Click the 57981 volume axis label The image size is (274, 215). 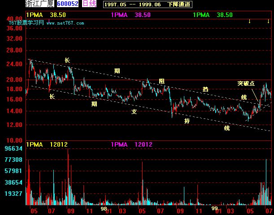coord(13,171)
